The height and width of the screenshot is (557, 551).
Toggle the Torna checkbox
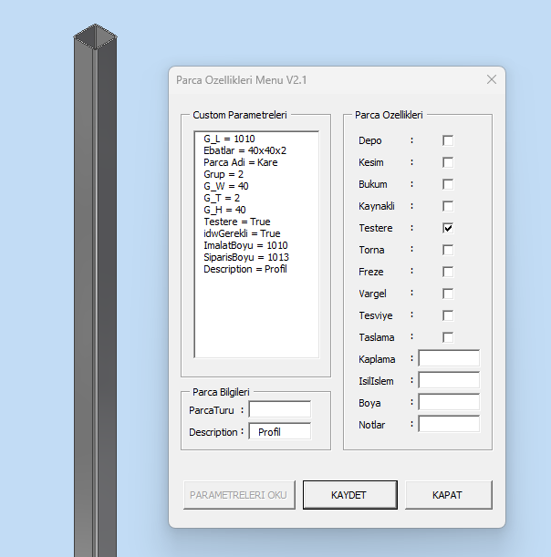click(x=448, y=250)
